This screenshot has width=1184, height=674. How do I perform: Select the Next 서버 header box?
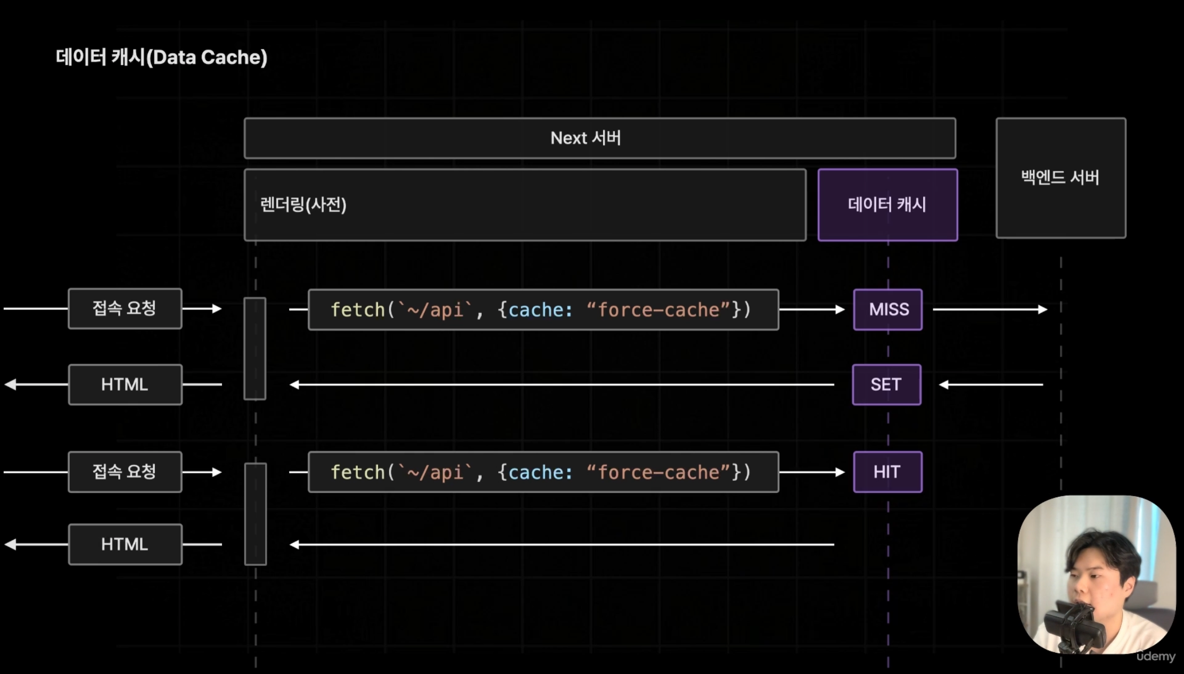tap(600, 138)
